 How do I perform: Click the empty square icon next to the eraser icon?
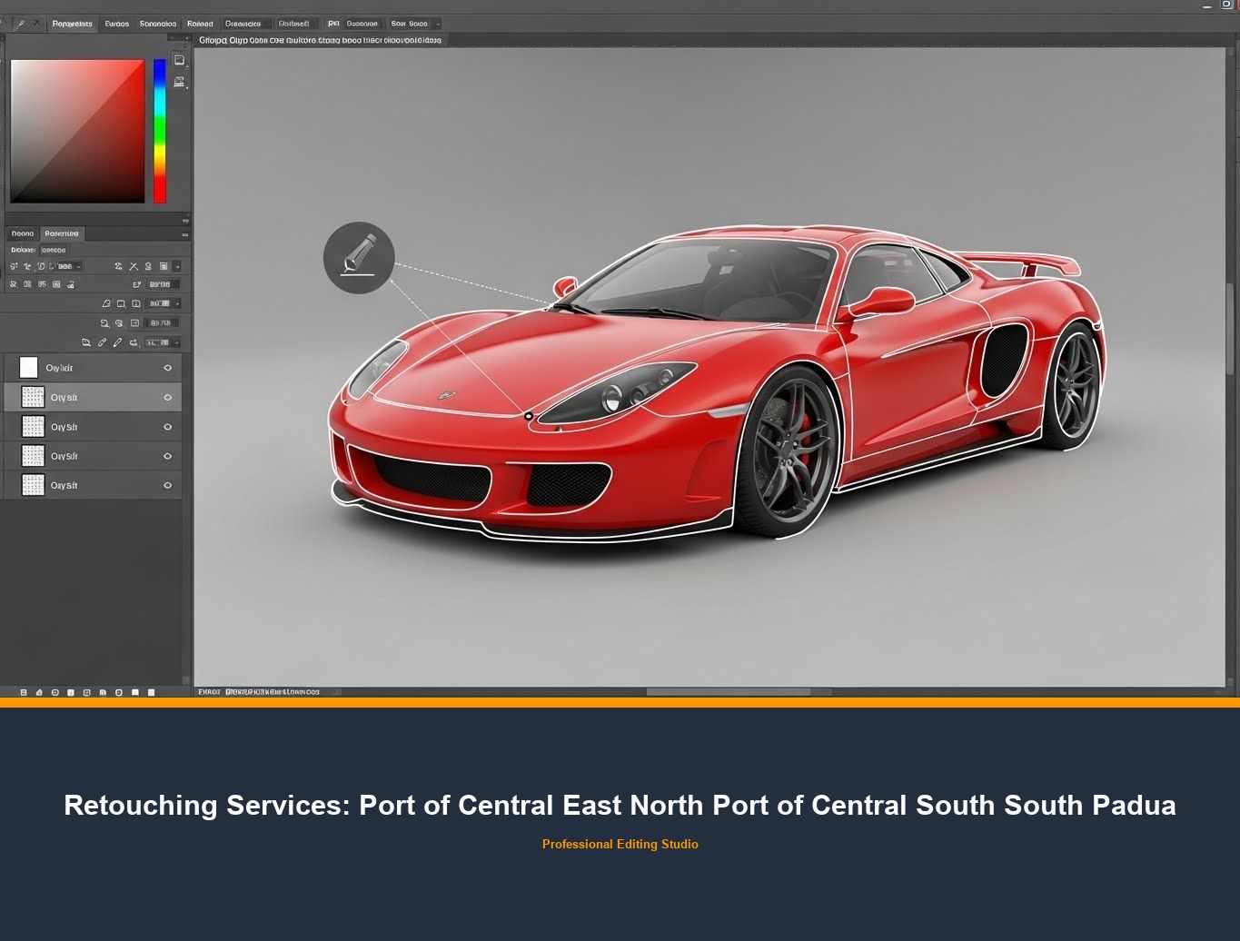point(121,303)
